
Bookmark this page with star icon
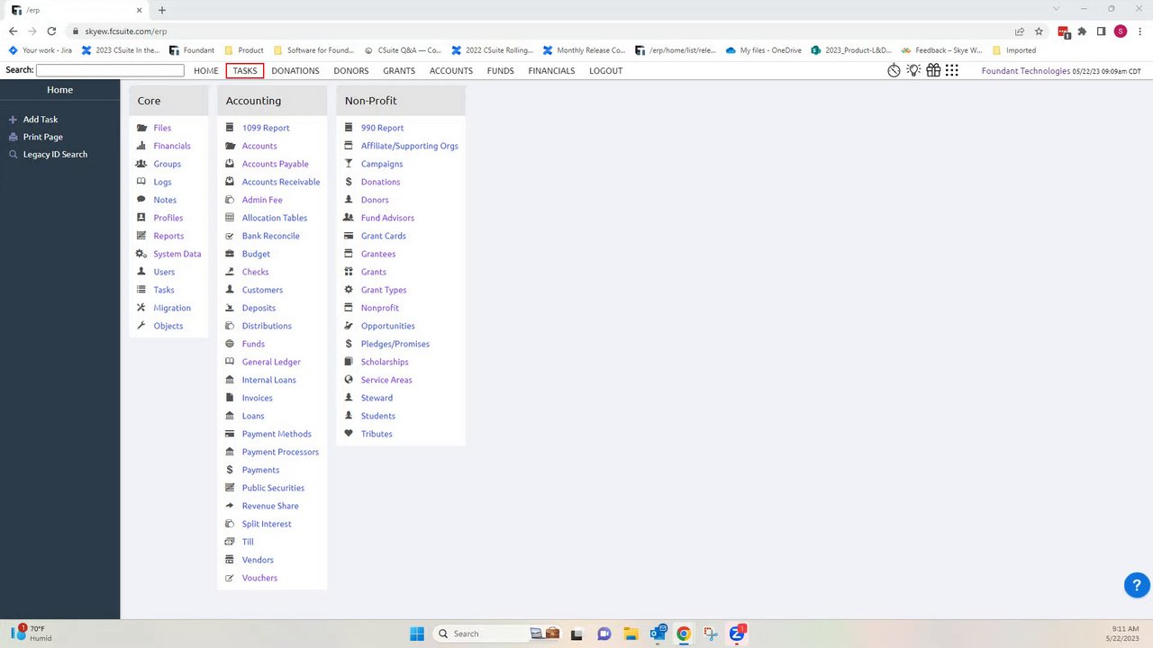1039,31
